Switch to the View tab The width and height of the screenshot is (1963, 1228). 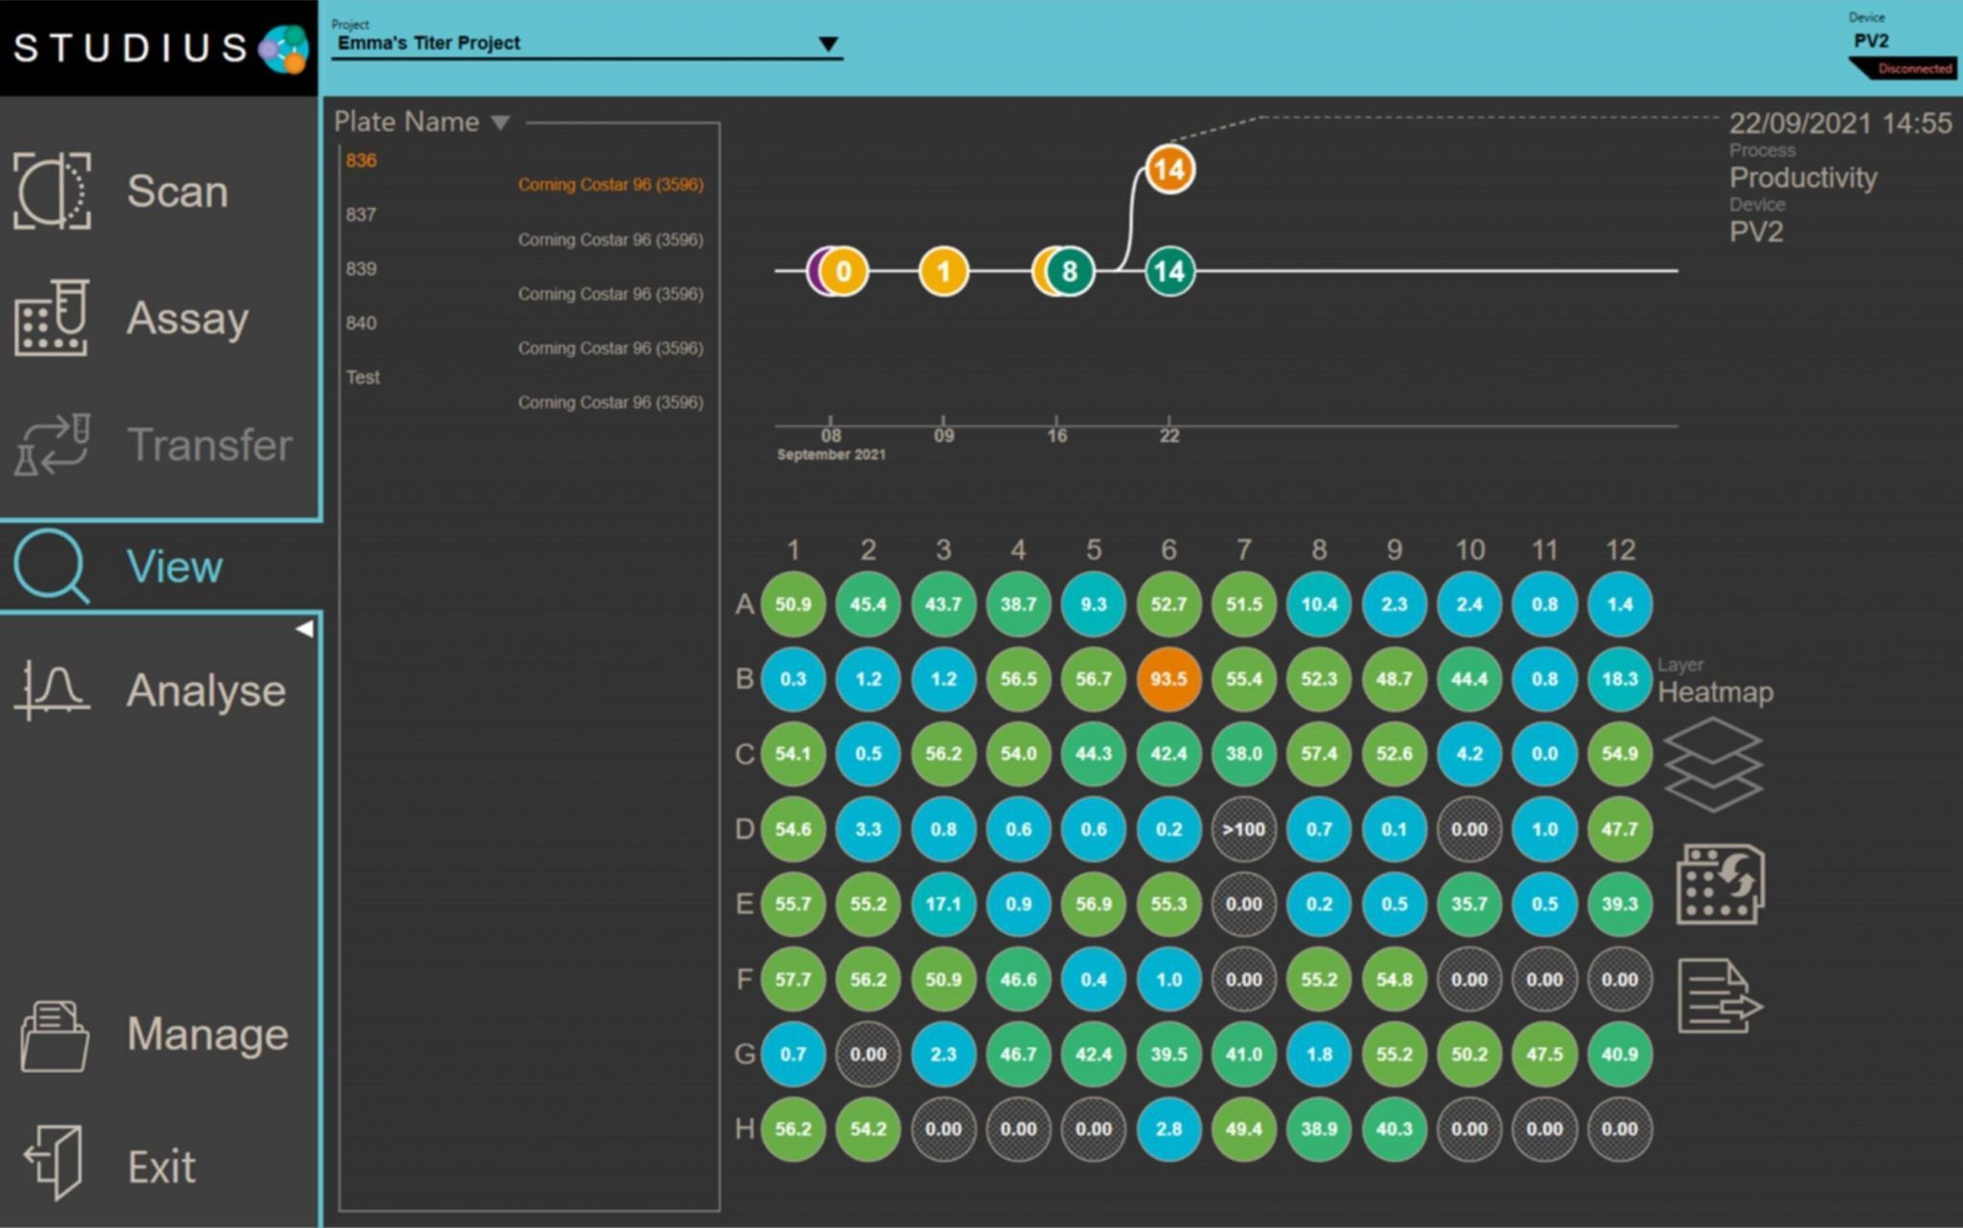point(173,566)
